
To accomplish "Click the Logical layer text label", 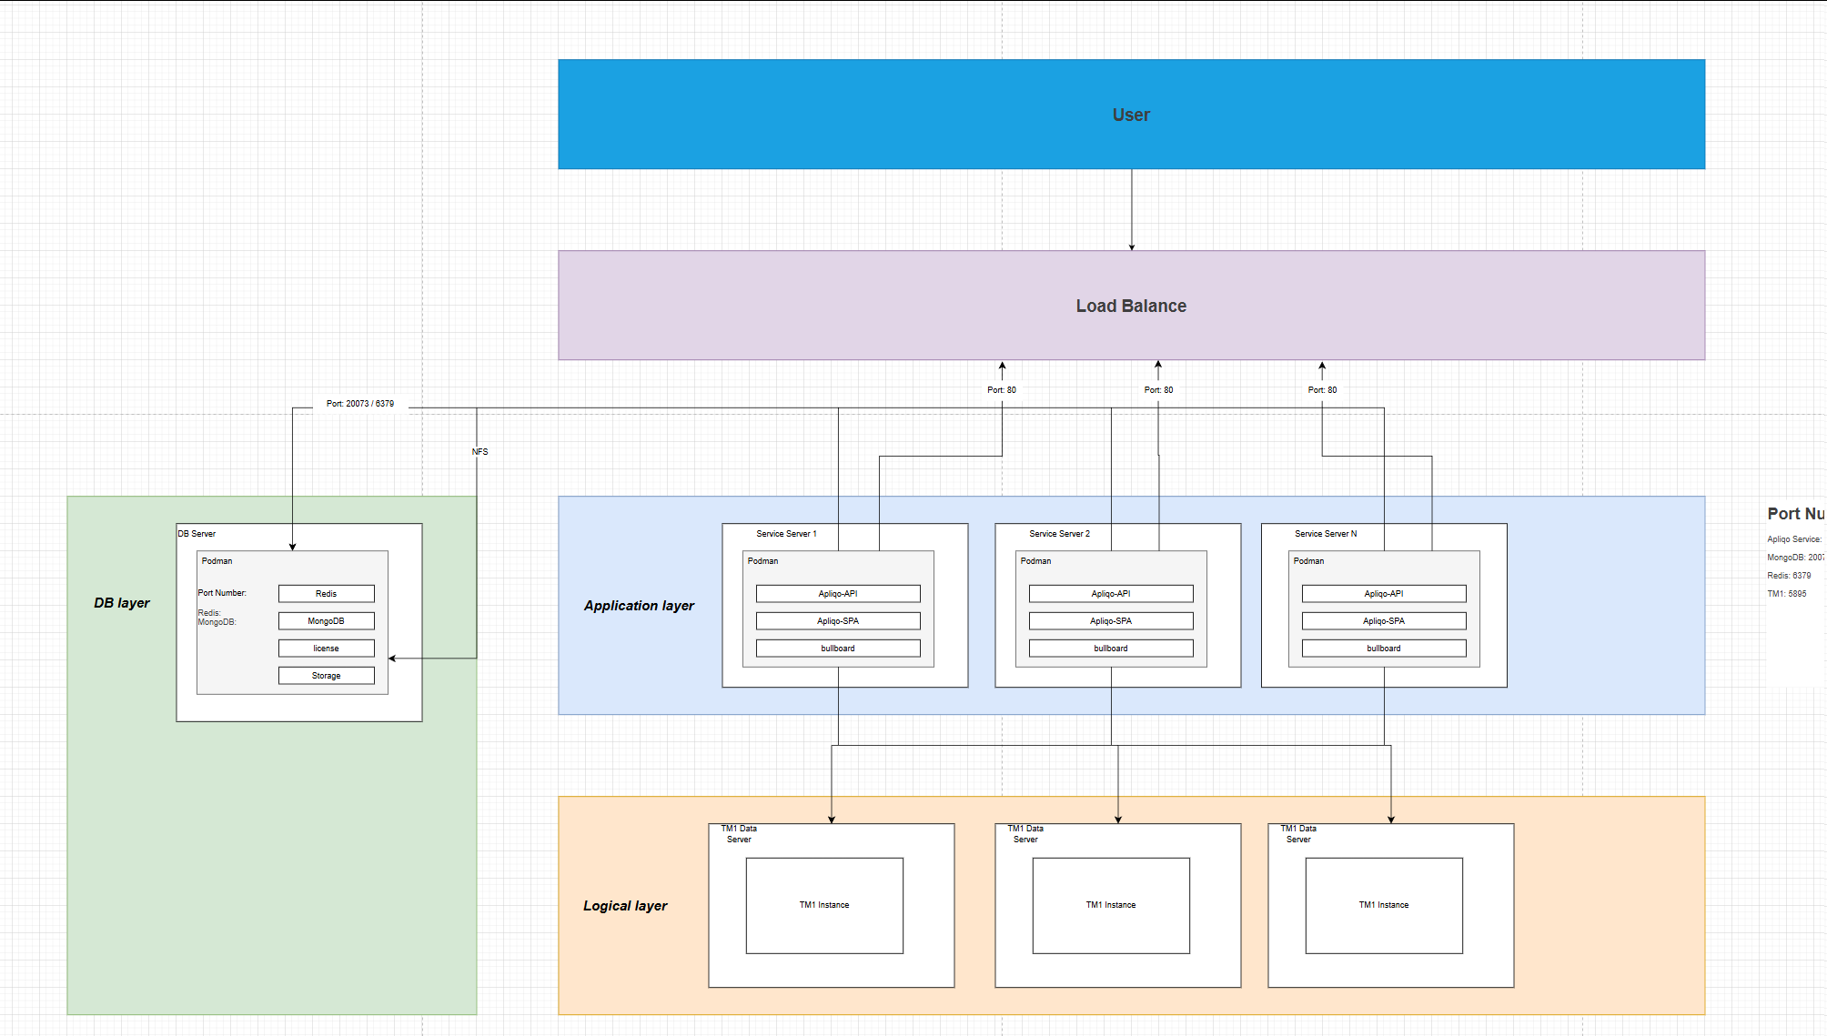I will point(625,906).
